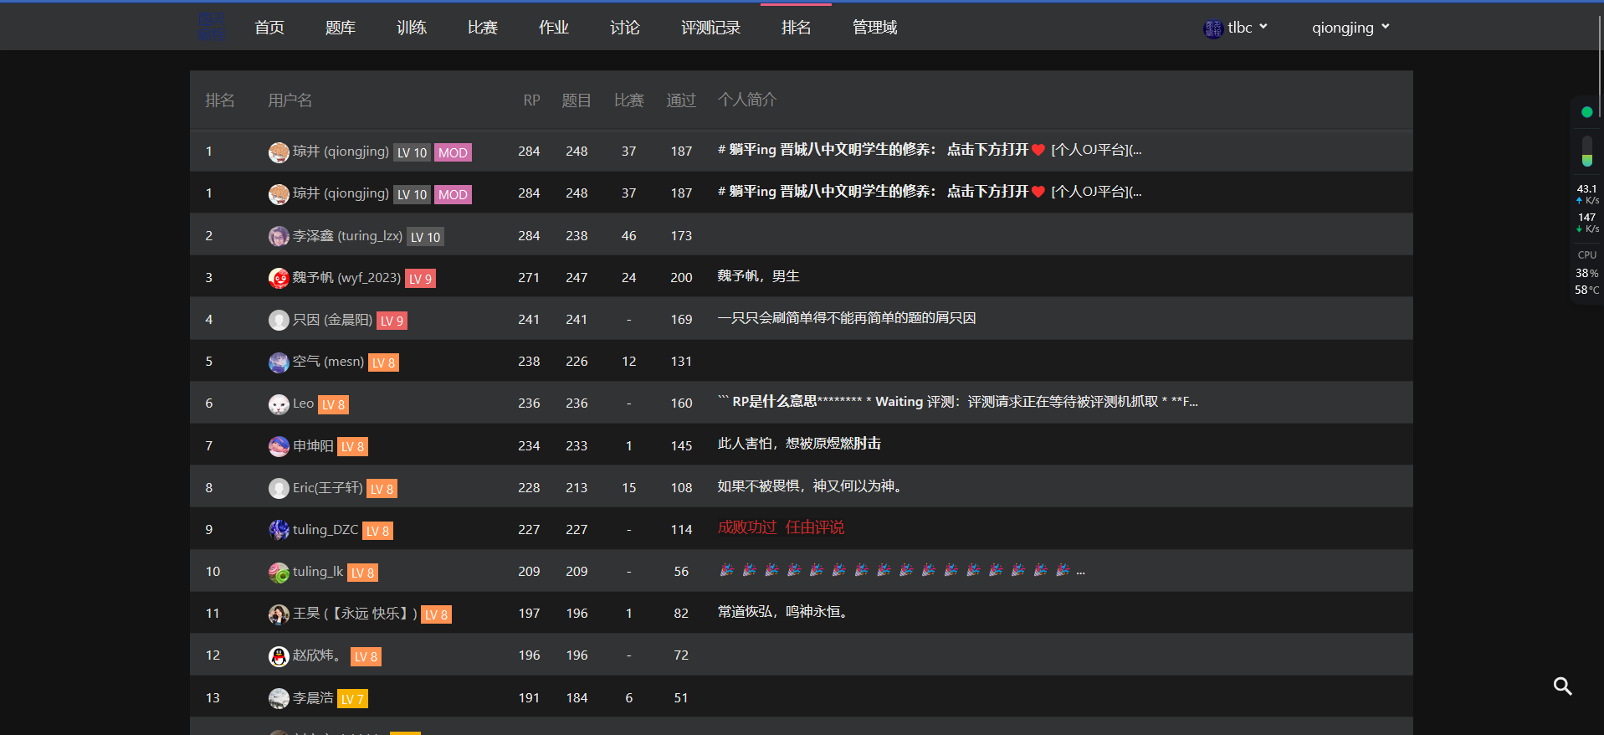Click LV 9 badge of 只因

392,321
